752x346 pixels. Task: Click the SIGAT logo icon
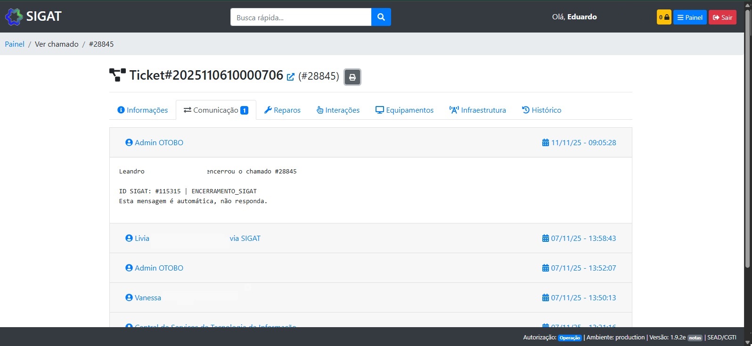[x=14, y=17]
